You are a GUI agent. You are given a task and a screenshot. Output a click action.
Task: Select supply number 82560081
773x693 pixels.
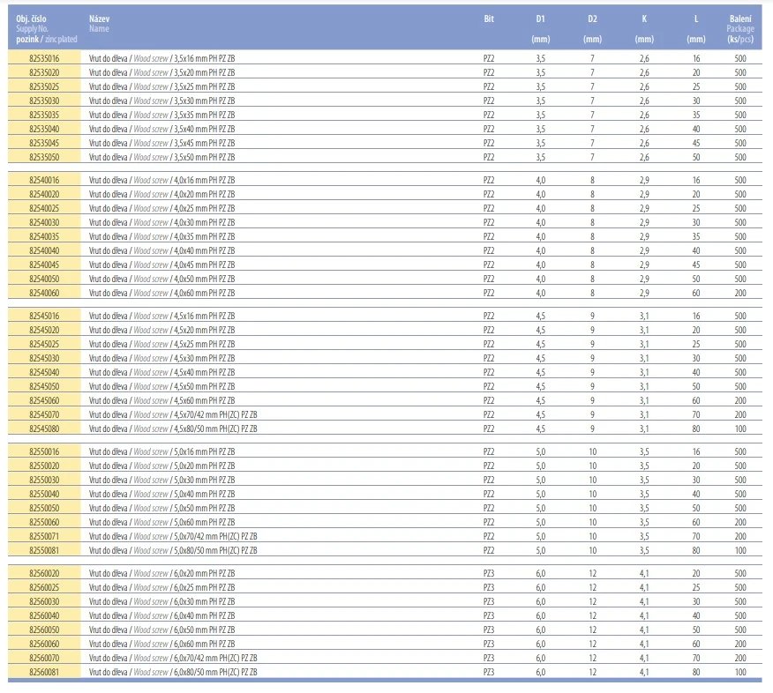[x=45, y=672]
